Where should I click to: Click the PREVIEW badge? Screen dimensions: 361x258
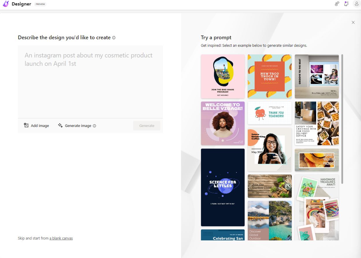[40, 4]
